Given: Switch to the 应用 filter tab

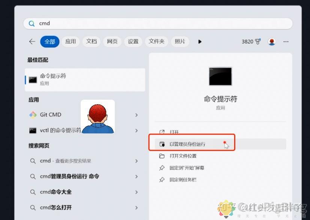Looking at the screenshot, I should [x=71, y=42].
